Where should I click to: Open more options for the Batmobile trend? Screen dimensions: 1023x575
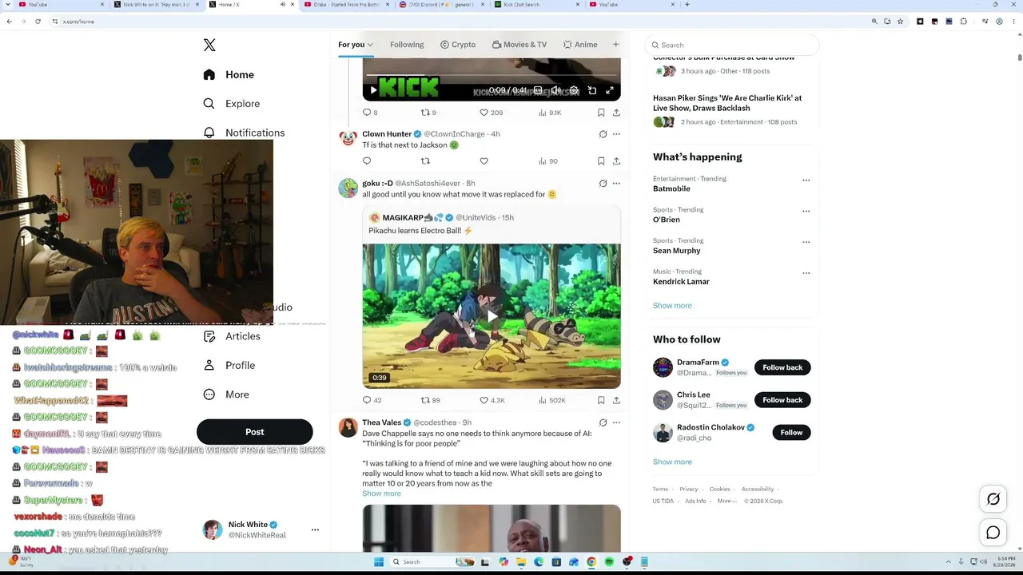806,180
